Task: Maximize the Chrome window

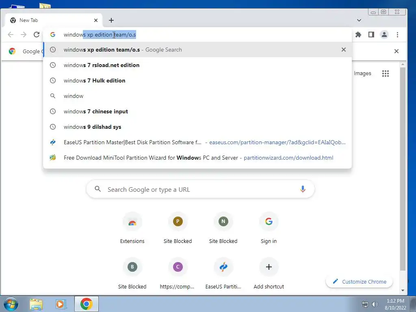Action: pyautogui.click(x=383, y=12)
